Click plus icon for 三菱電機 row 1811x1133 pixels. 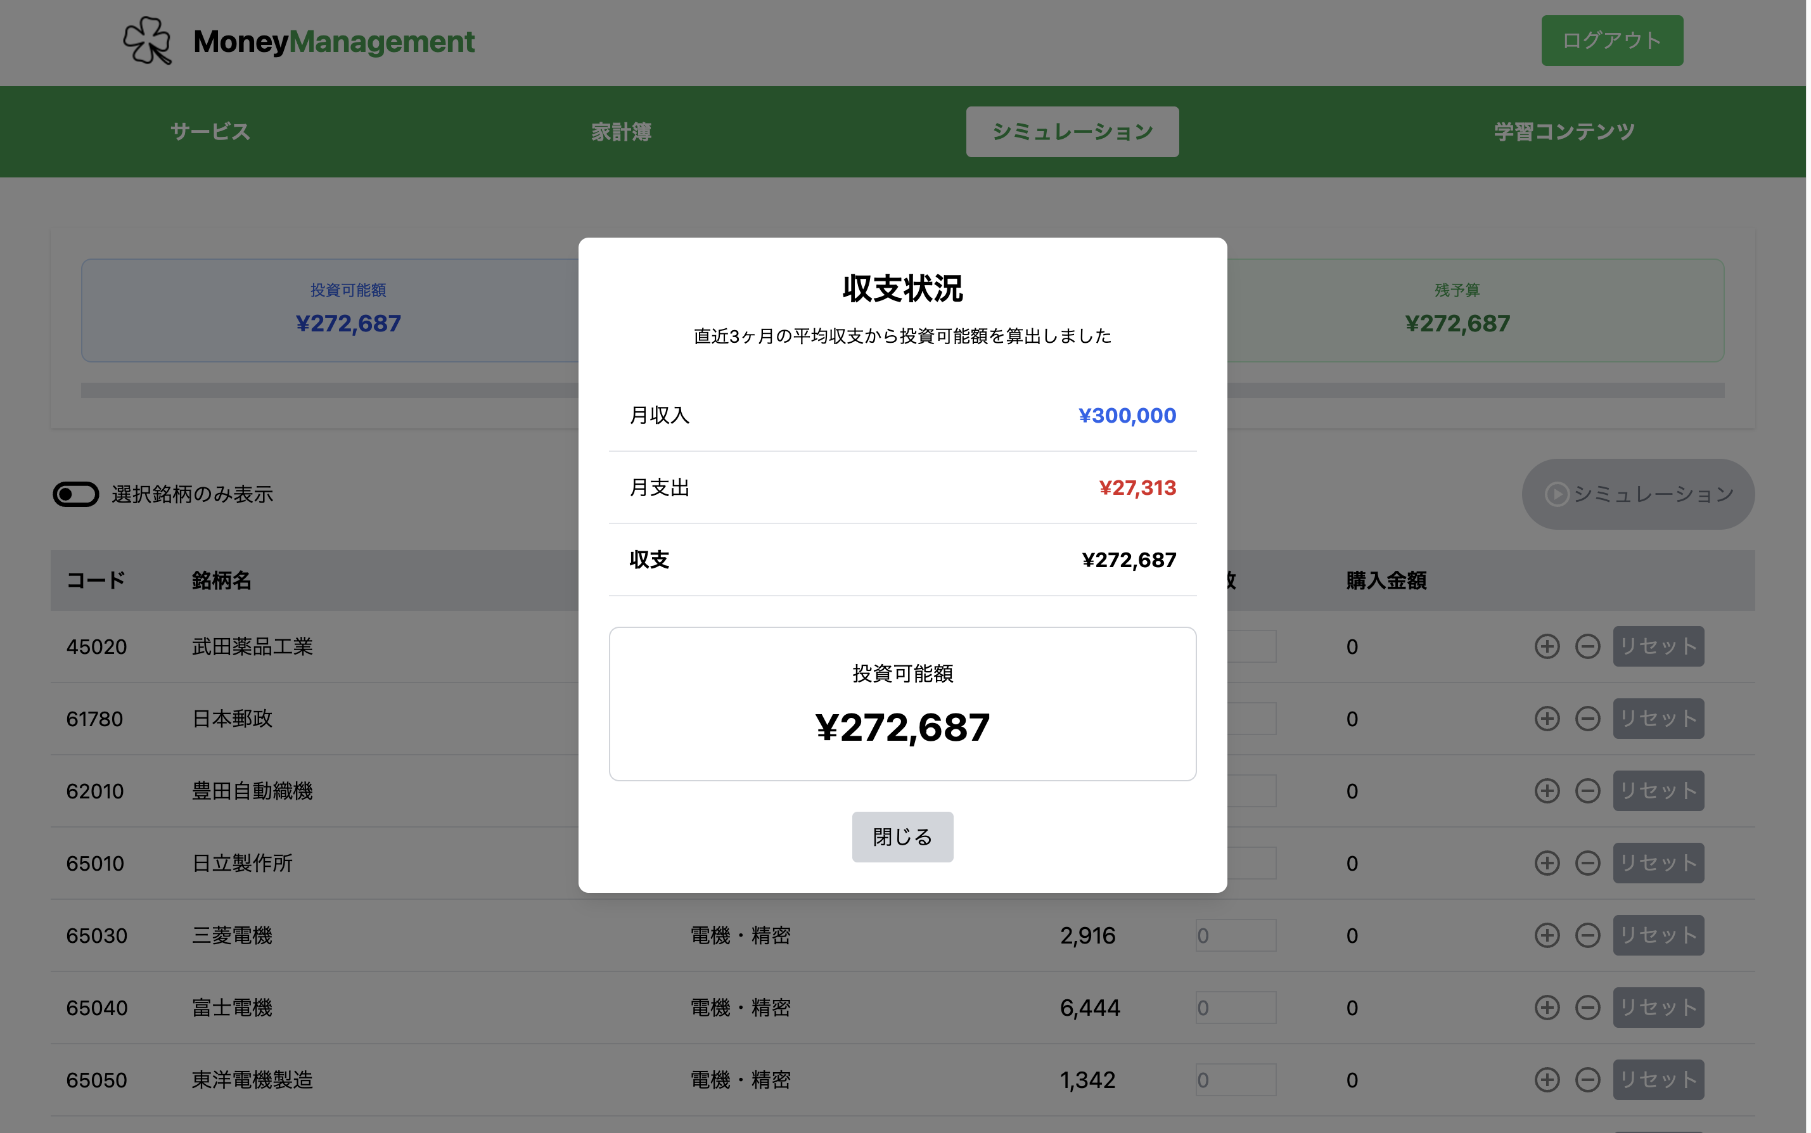tap(1547, 935)
